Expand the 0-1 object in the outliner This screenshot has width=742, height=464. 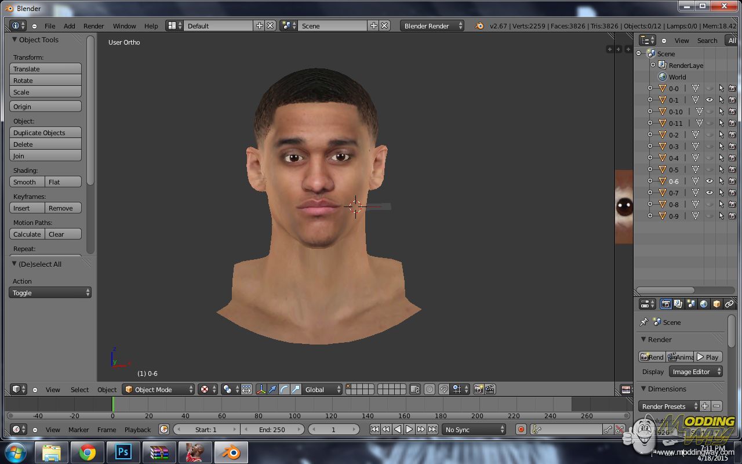pyautogui.click(x=650, y=100)
